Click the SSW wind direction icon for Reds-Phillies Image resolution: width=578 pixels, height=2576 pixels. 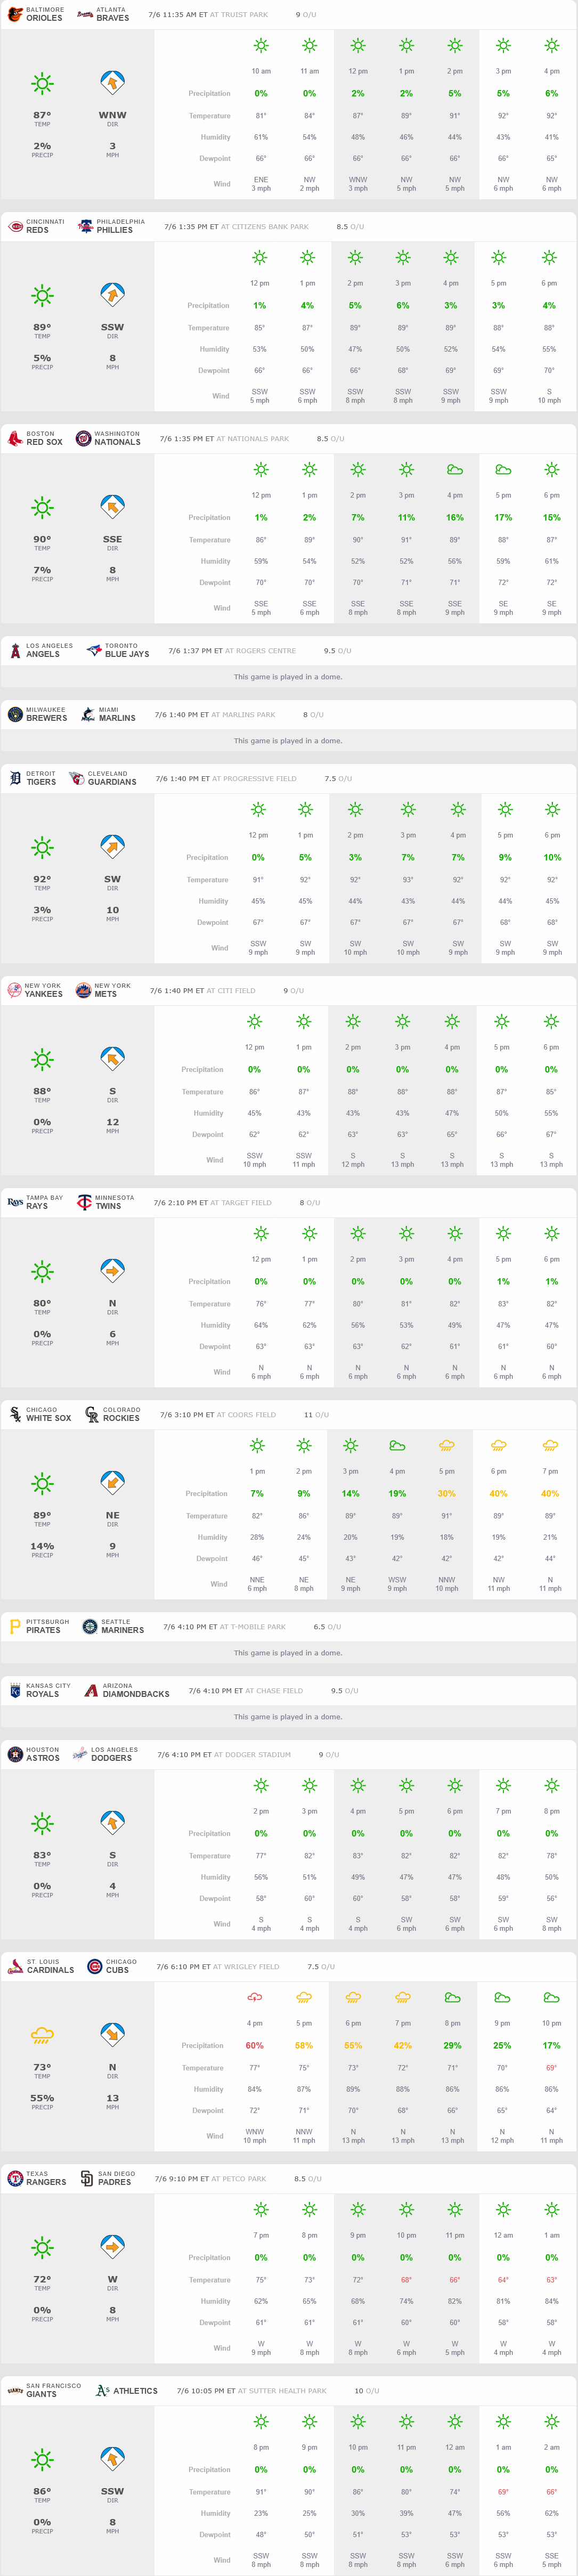(x=112, y=295)
